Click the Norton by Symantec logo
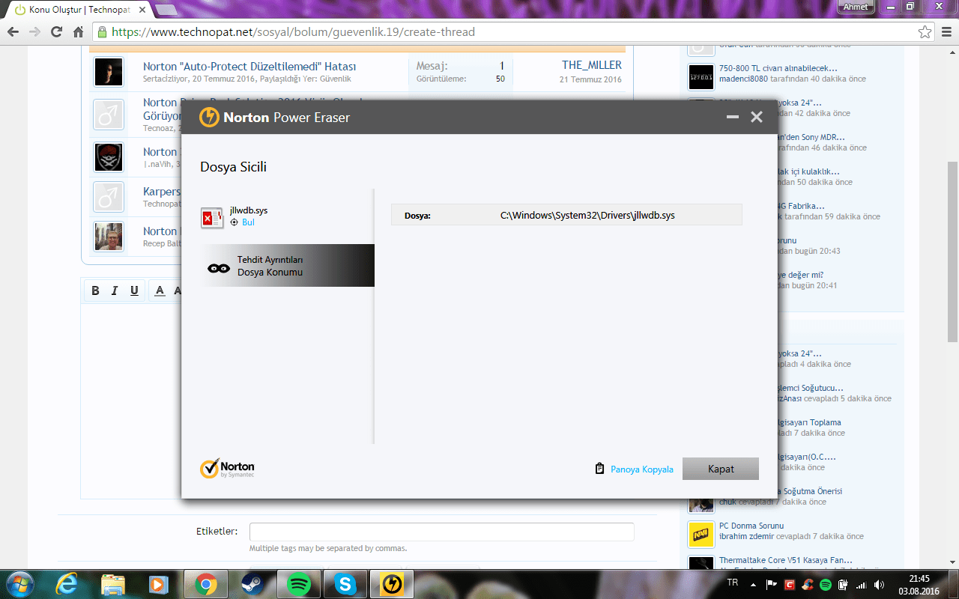 coord(227,469)
